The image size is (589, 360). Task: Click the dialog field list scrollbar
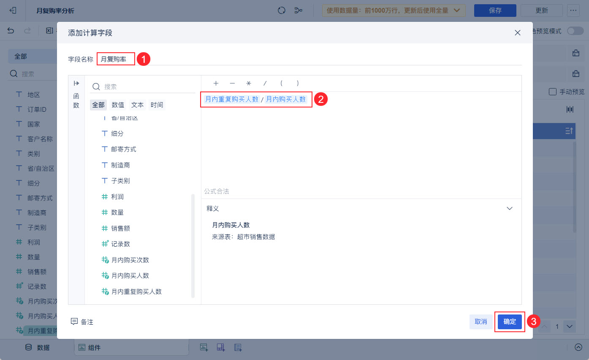point(193,246)
